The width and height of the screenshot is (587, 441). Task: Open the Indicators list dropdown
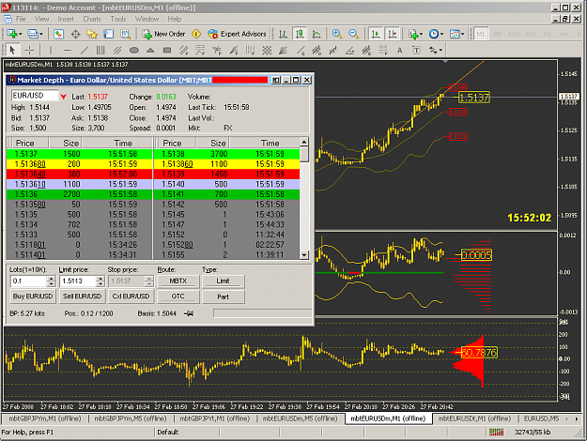click(x=415, y=34)
